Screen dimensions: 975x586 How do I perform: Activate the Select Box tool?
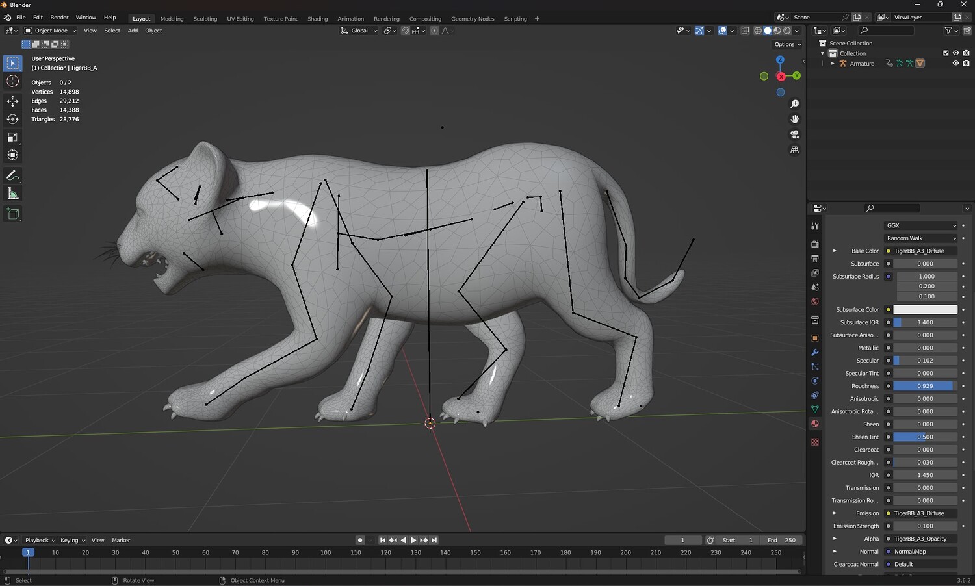[x=12, y=63]
